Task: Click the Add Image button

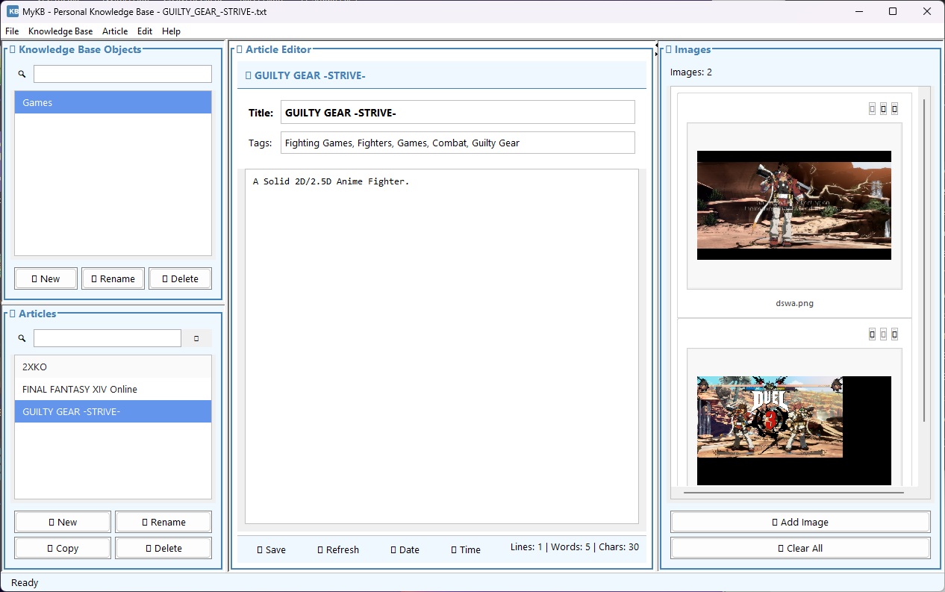Action: coord(800,522)
